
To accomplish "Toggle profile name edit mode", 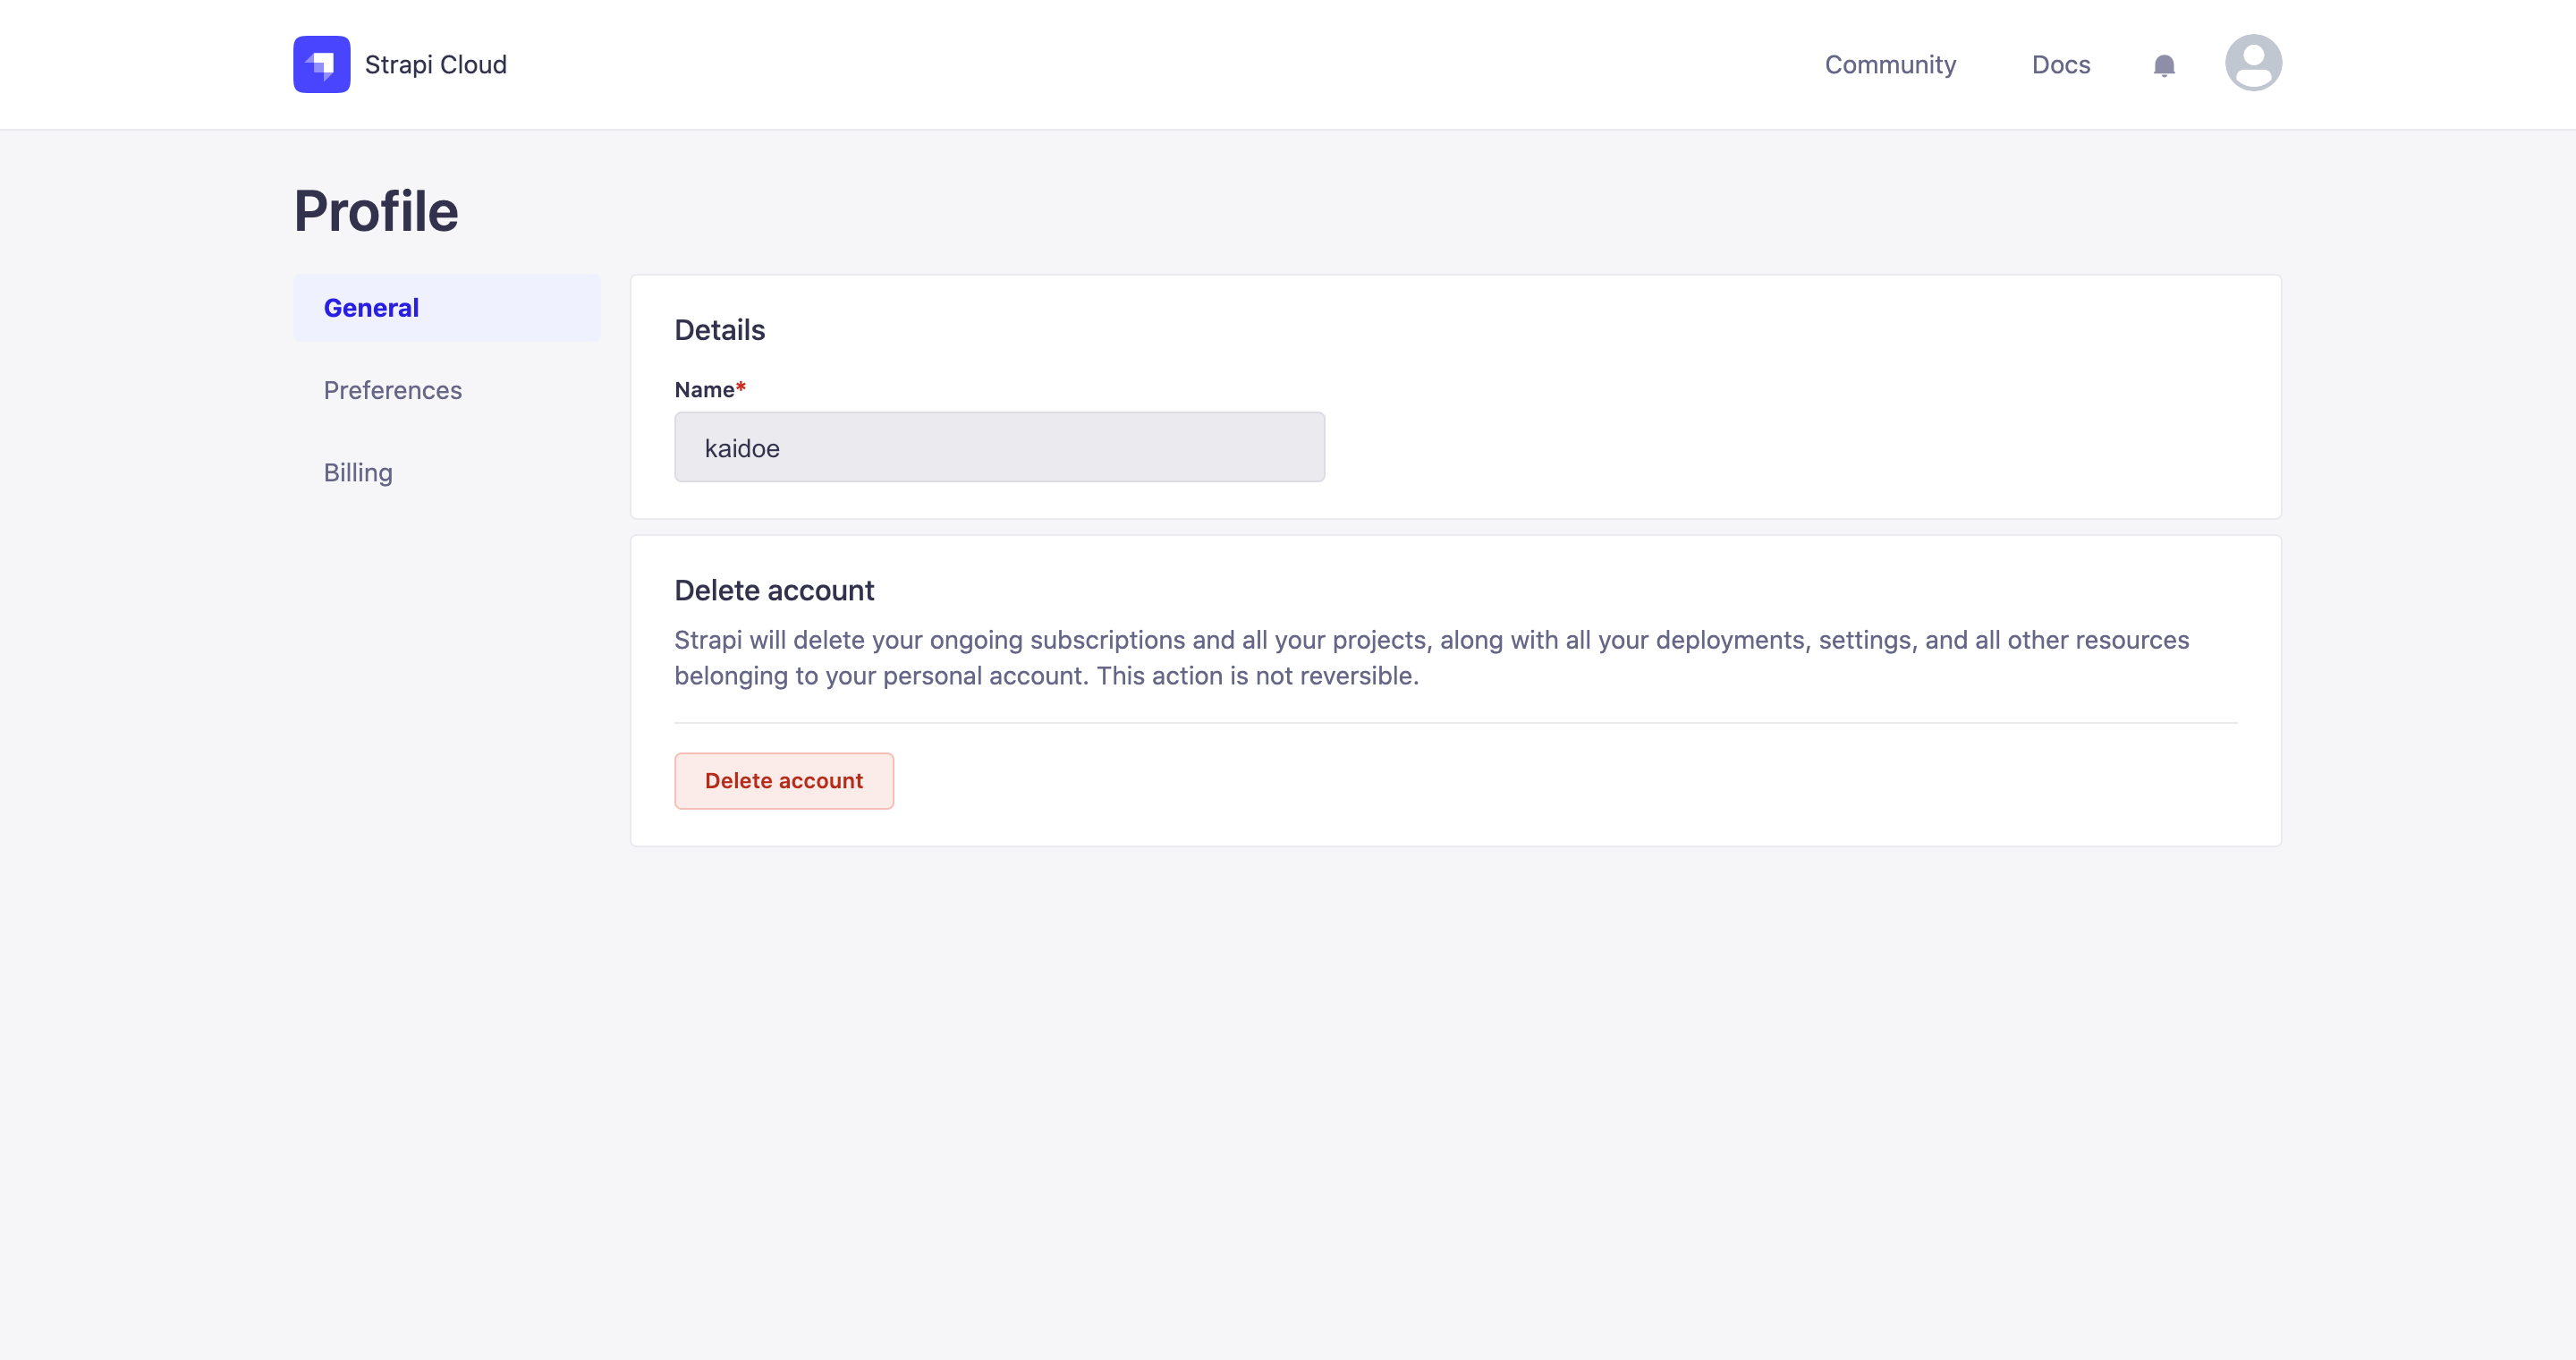I will (1000, 446).
